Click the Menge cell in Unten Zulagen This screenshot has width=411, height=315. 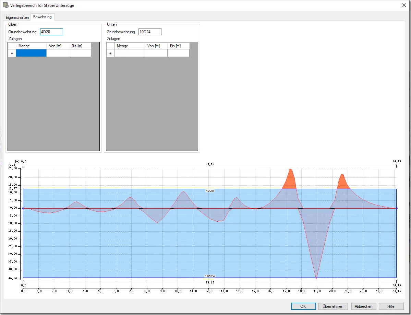(130, 53)
